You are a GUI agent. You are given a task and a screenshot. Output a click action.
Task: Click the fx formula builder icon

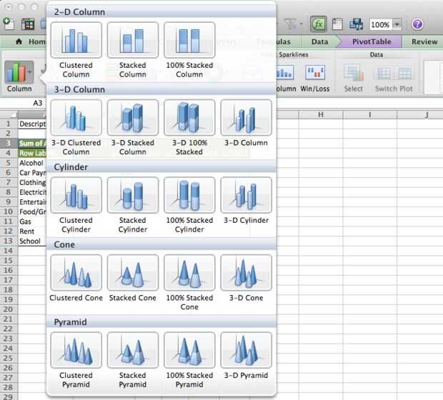click(x=319, y=24)
